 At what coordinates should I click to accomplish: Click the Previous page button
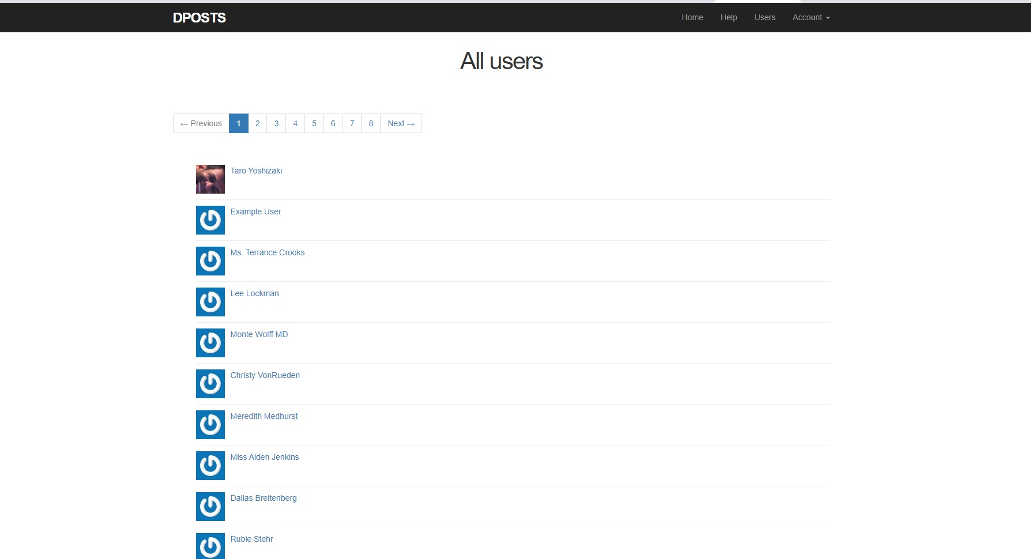201,123
